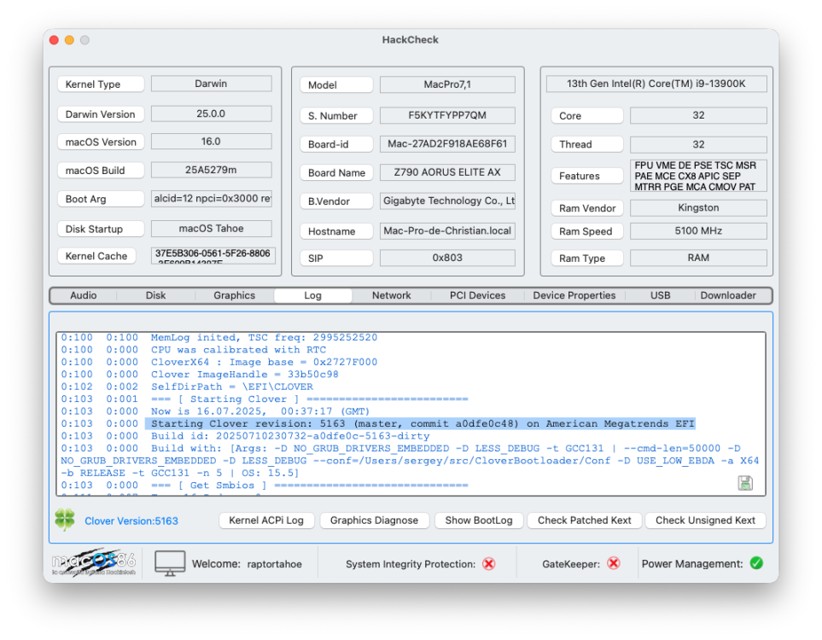Open the Device Properties tab
The image size is (822, 640).
coord(574,295)
